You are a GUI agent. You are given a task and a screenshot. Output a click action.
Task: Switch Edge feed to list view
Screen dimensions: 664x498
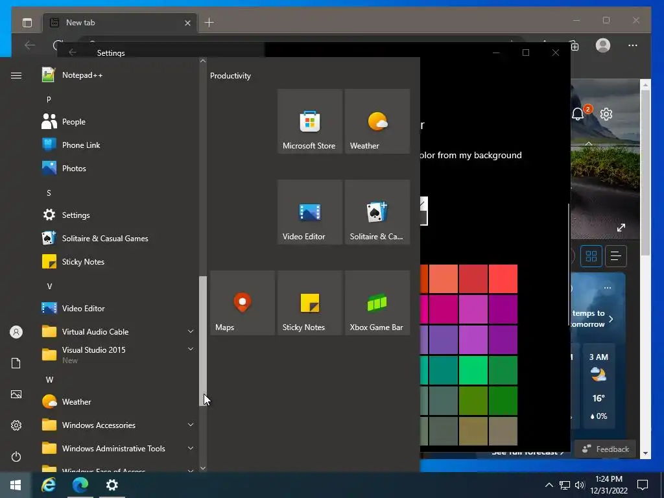click(x=616, y=255)
